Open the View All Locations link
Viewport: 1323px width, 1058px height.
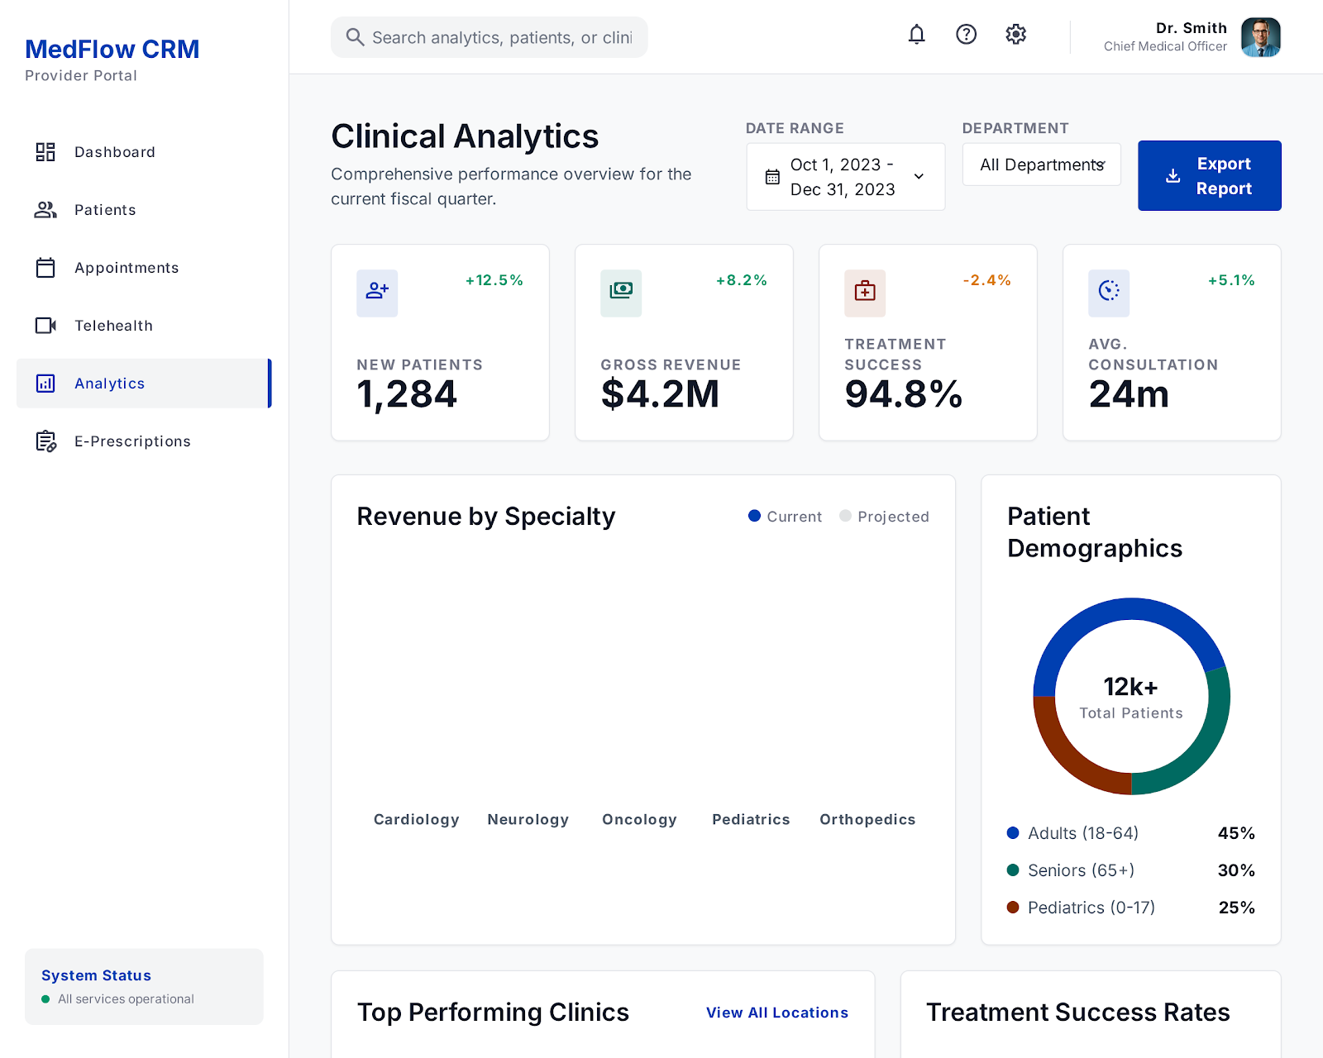click(777, 1013)
